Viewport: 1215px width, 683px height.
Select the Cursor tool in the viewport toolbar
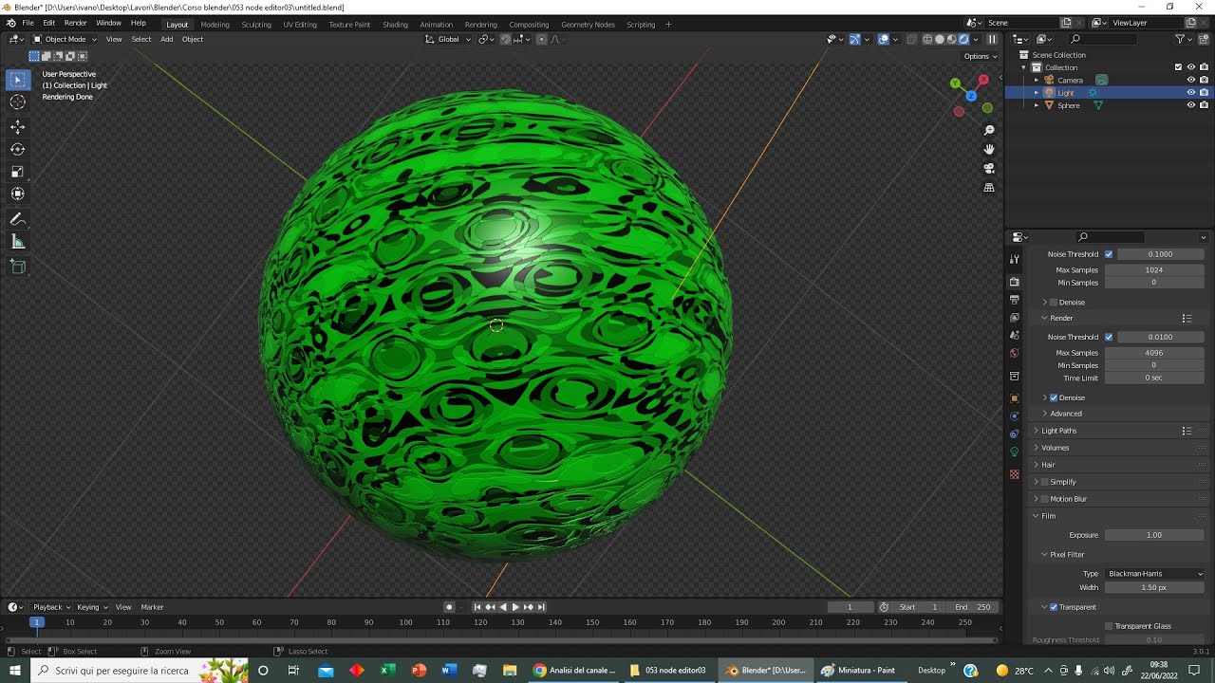point(18,102)
